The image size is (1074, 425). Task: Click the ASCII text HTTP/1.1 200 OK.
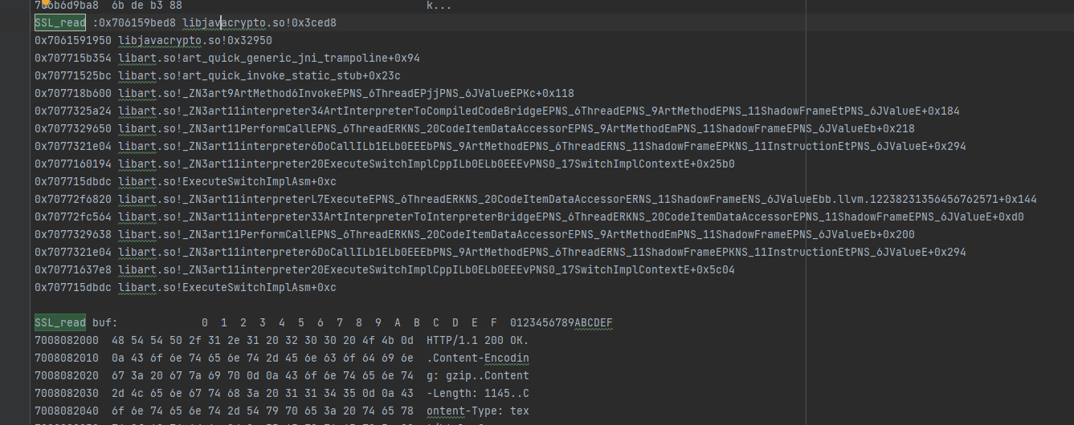pos(478,340)
